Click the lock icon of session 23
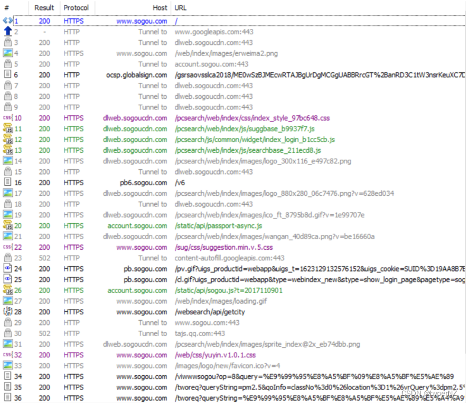This screenshot has width=466, height=403. click(x=8, y=257)
